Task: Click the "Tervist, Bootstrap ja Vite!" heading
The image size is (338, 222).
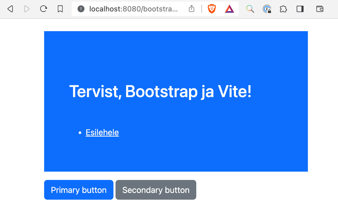Action: (x=160, y=91)
